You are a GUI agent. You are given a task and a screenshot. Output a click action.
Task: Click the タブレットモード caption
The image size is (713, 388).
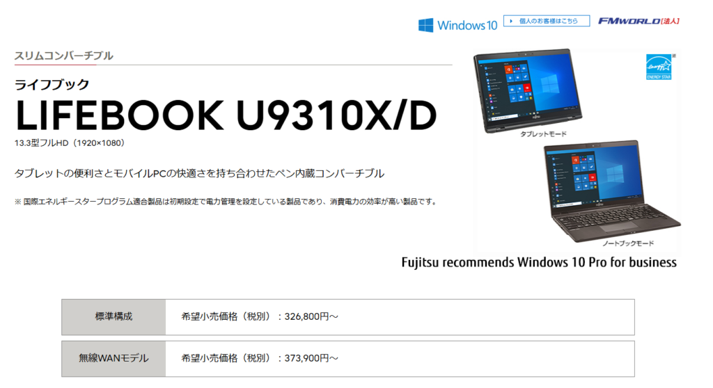(543, 134)
